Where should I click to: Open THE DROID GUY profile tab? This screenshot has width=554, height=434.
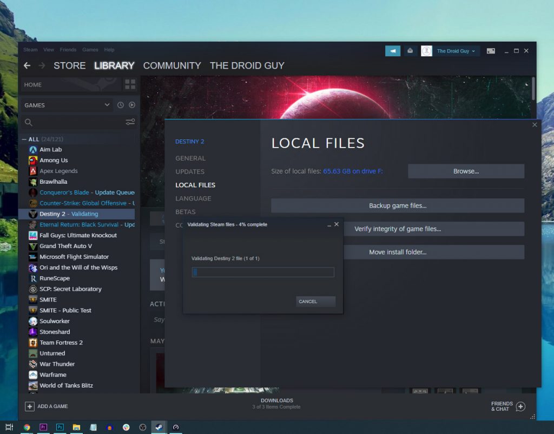point(247,65)
